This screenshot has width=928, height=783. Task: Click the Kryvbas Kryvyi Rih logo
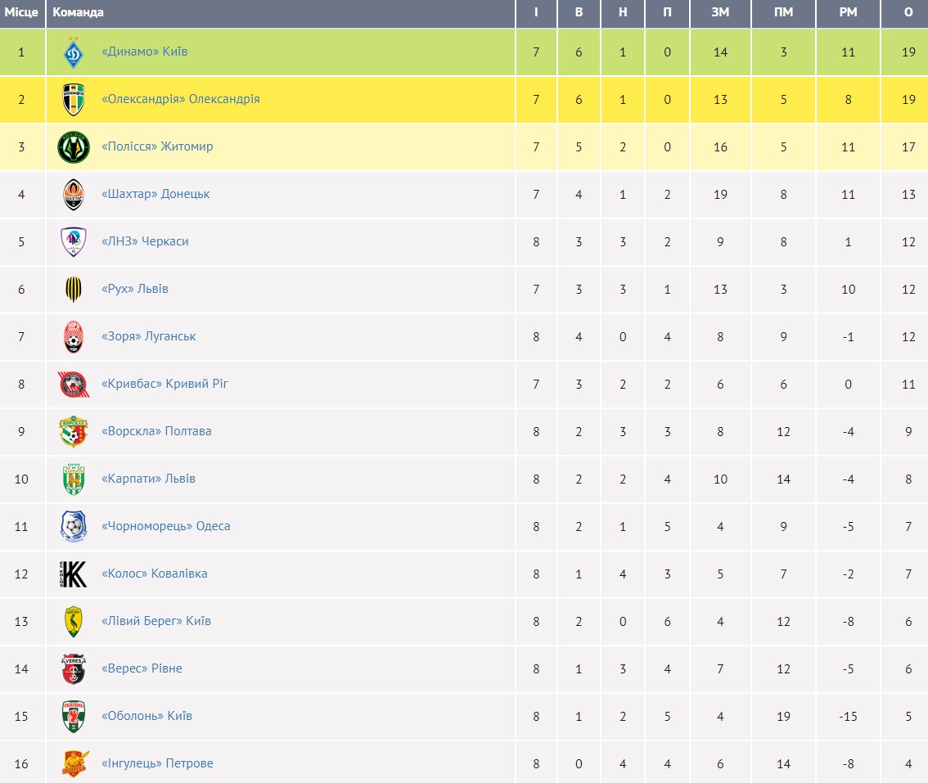point(74,385)
